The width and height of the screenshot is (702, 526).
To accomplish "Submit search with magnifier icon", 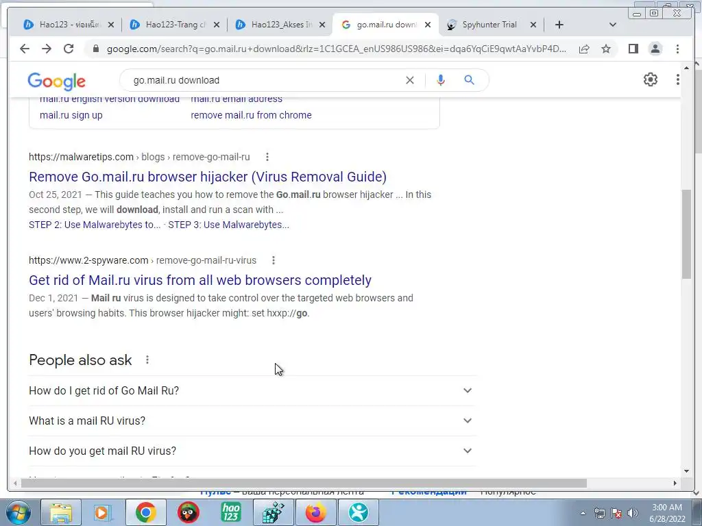I will pos(469,80).
